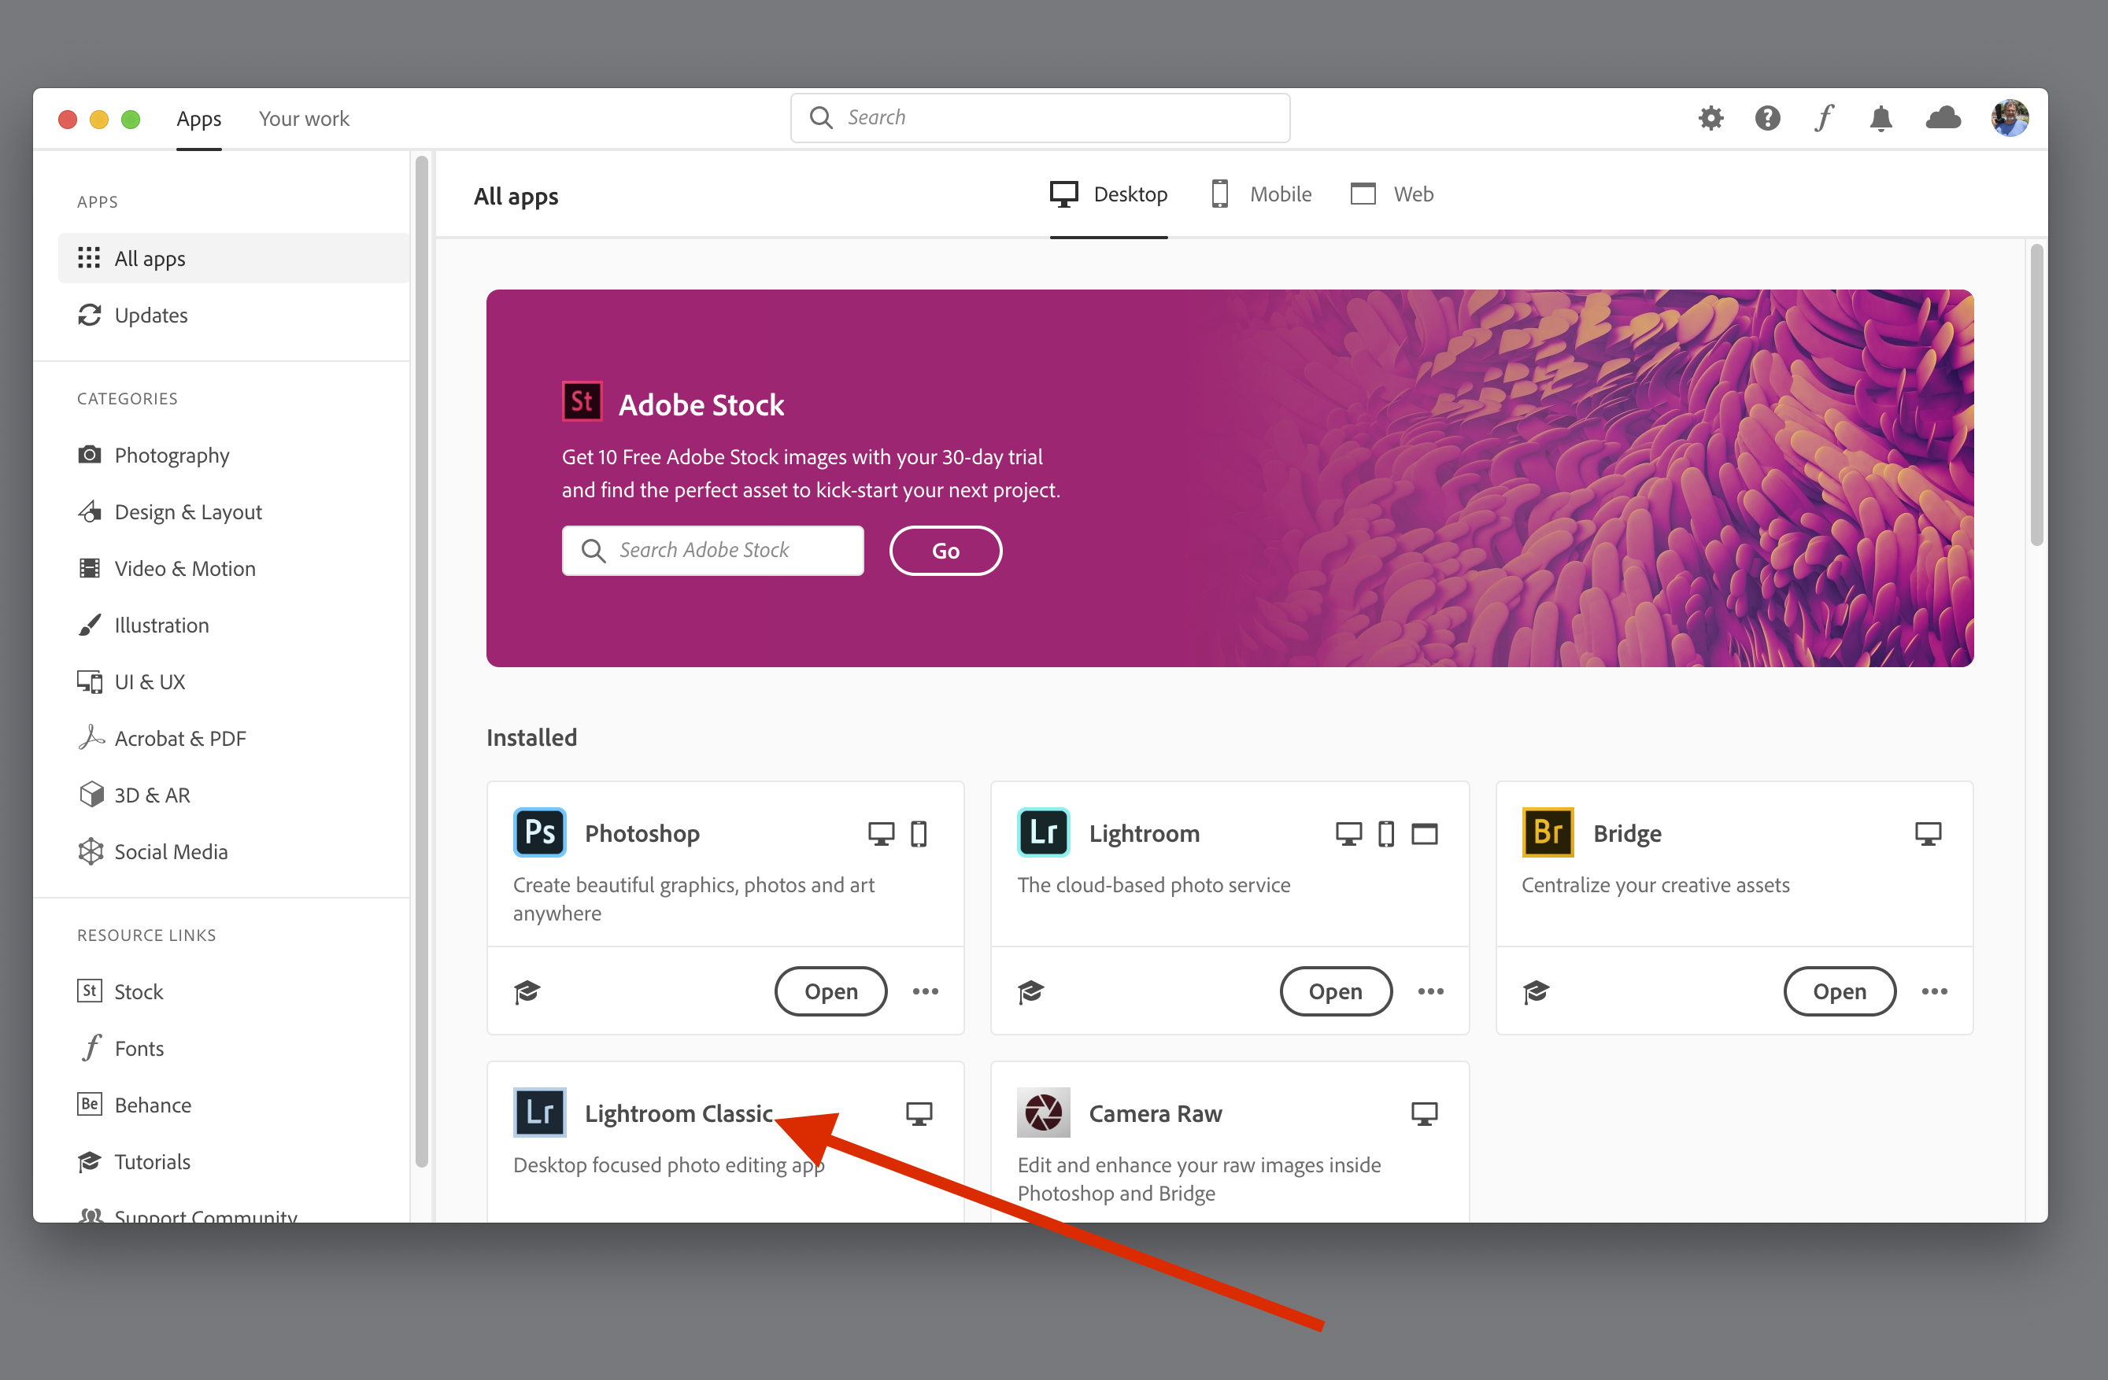
Task: Open Photoshop using its button
Action: click(829, 991)
